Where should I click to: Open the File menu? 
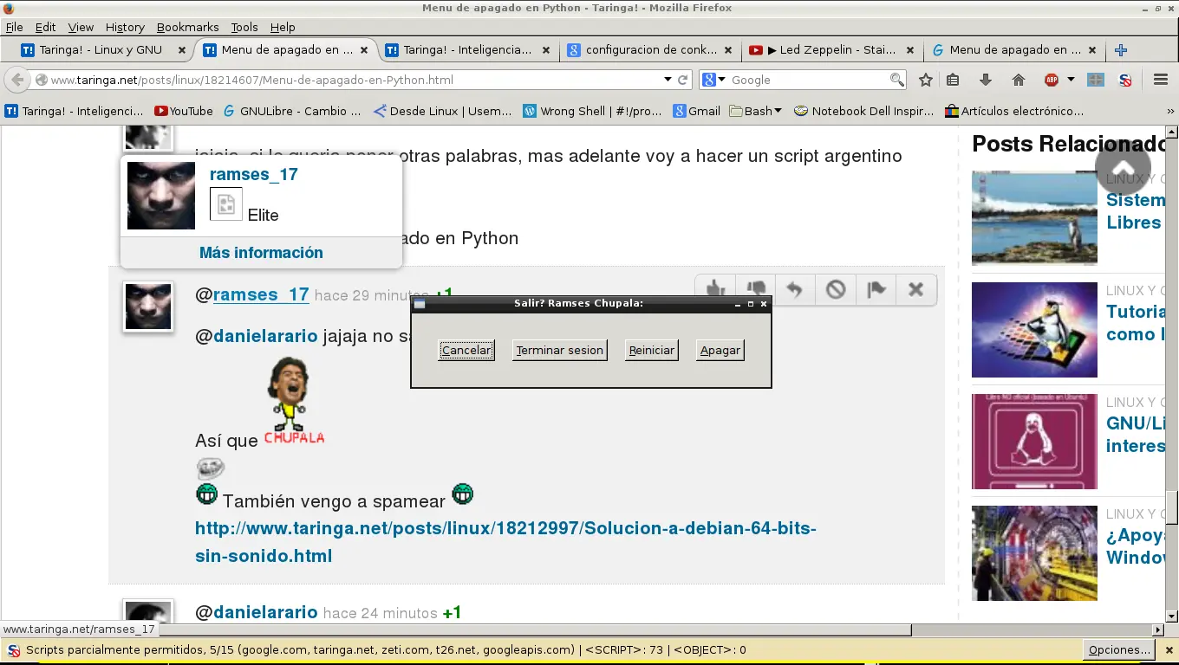pyautogui.click(x=14, y=27)
